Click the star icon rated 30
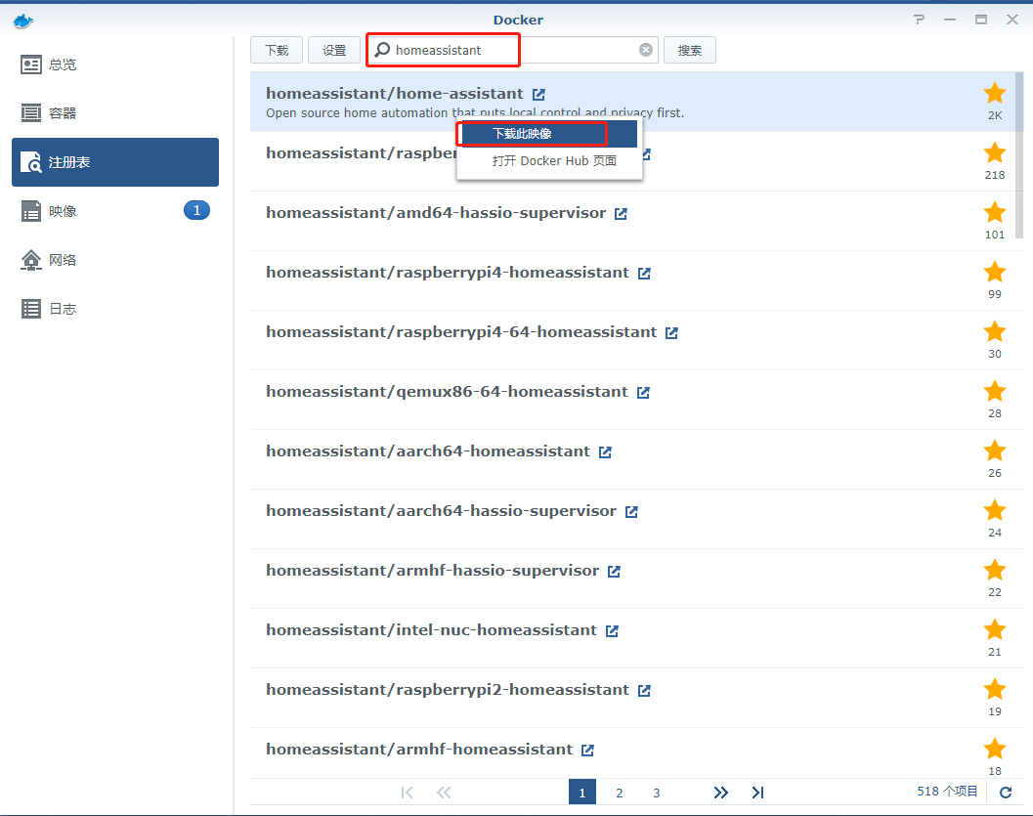Image resolution: width=1033 pixels, height=816 pixels. click(995, 332)
